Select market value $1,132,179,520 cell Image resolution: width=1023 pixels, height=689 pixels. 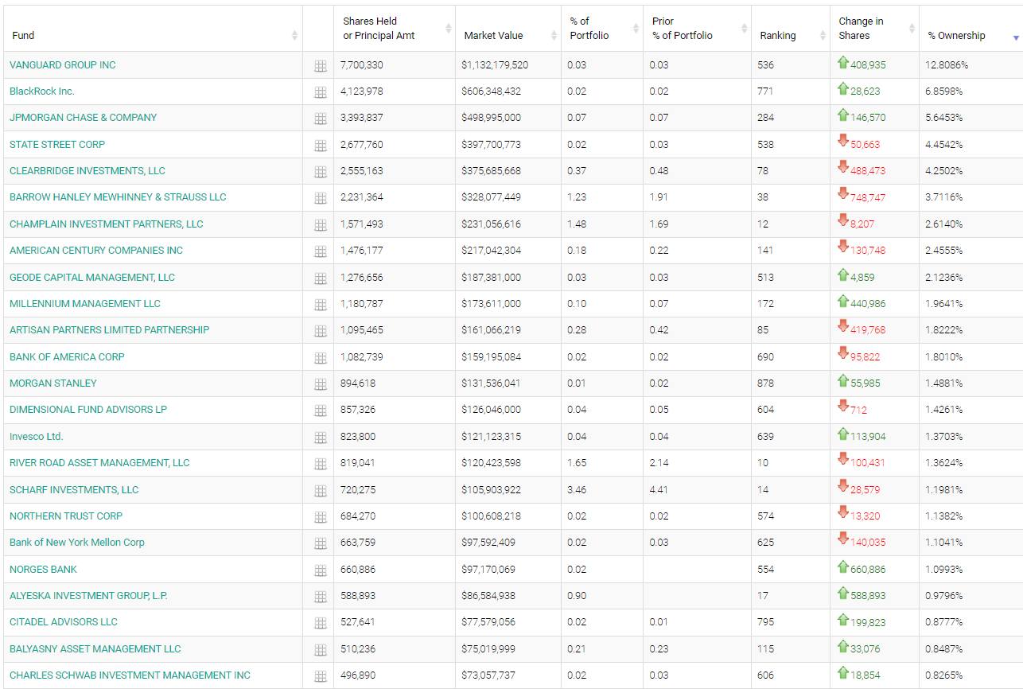pos(495,65)
